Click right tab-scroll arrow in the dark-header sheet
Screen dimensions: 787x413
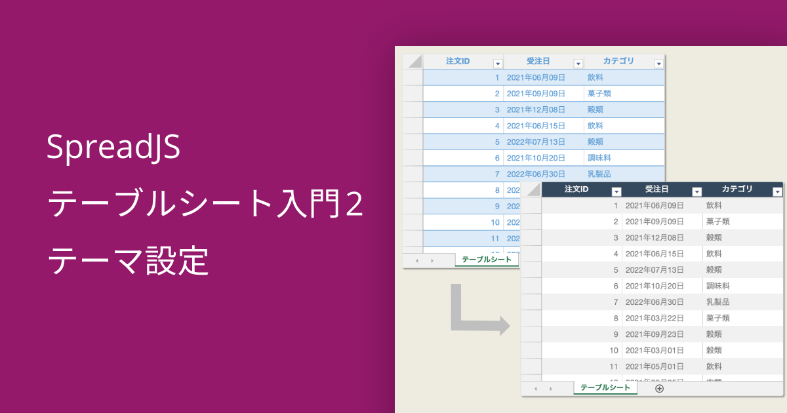(550, 389)
